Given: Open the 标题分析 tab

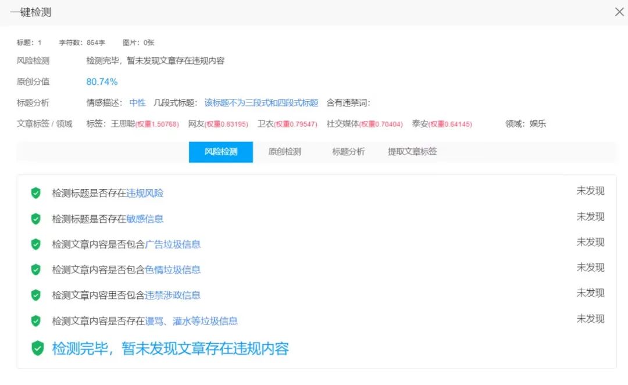Looking at the screenshot, I should tap(347, 152).
